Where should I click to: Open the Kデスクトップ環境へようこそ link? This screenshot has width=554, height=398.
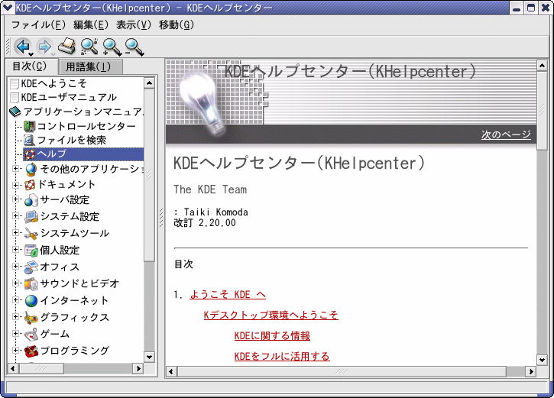271,315
